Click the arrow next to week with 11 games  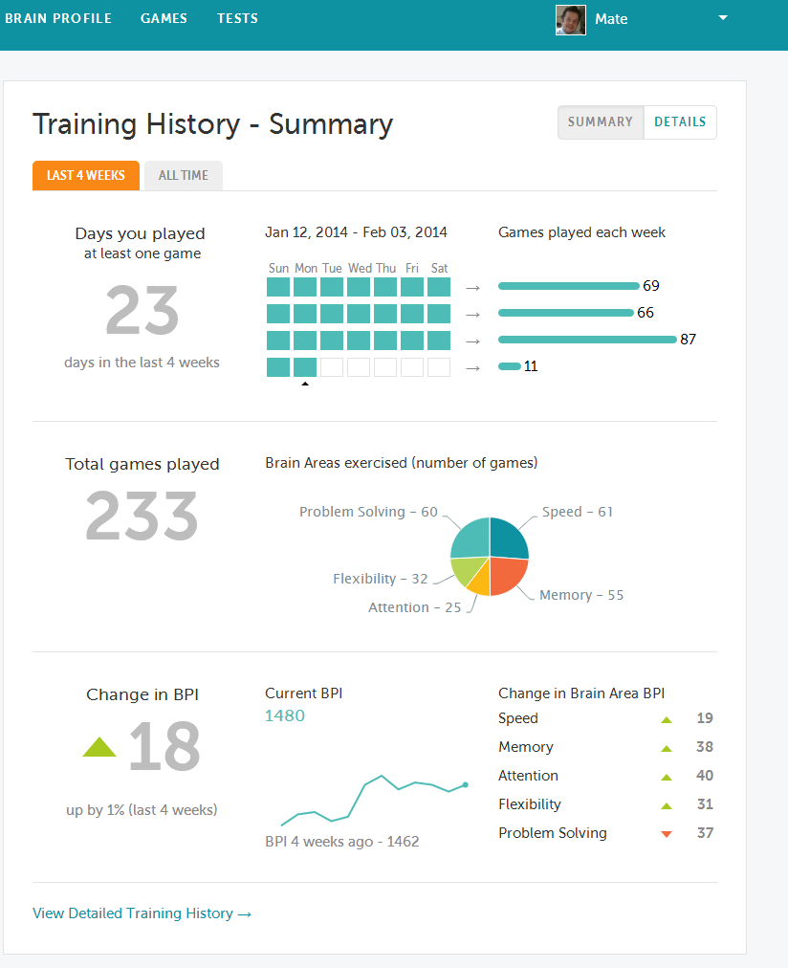coord(472,368)
